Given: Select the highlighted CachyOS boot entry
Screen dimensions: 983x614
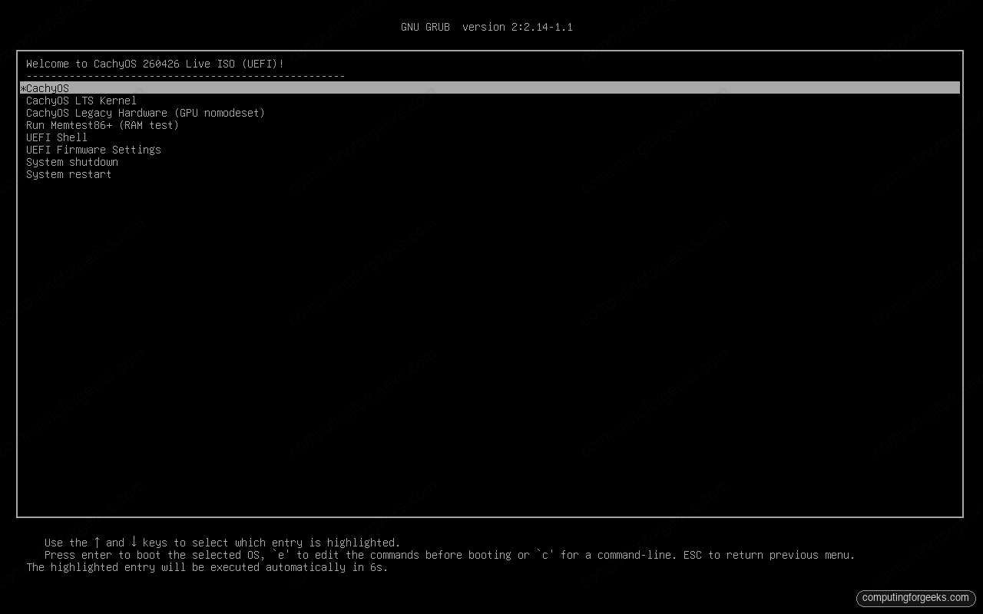Looking at the screenshot, I should (490, 88).
